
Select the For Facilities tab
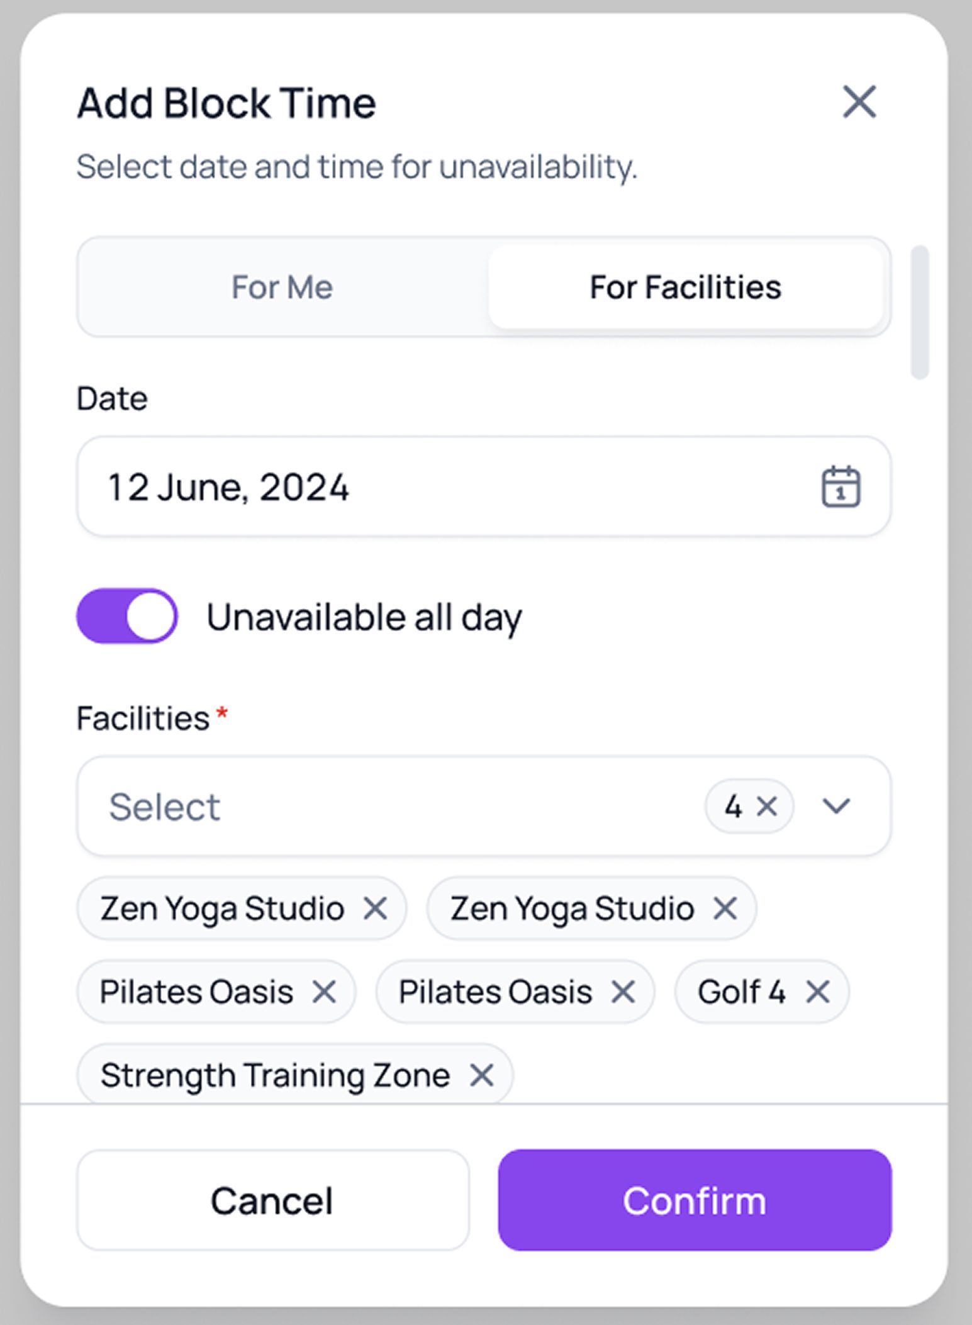[685, 288]
